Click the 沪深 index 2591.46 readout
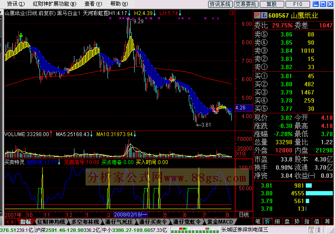The width and height of the screenshot is (335, 234). tap(68, 230)
